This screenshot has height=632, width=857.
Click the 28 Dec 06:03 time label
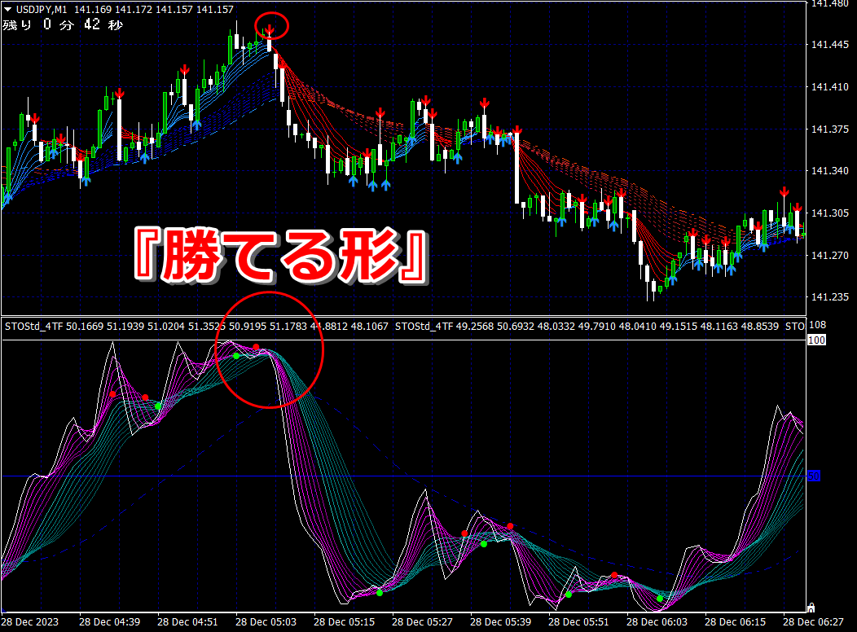coord(657,621)
